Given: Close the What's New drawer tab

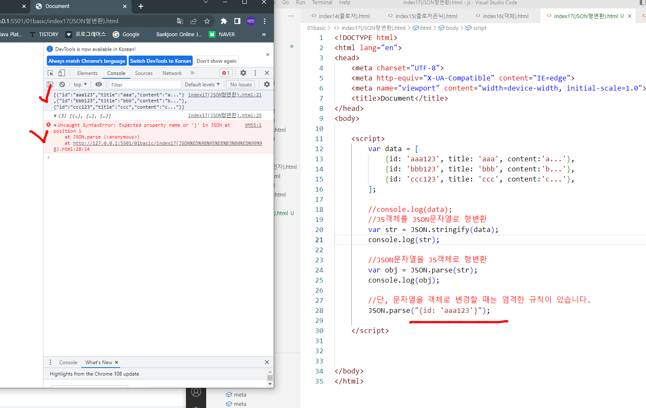Looking at the screenshot, I should coord(117,363).
